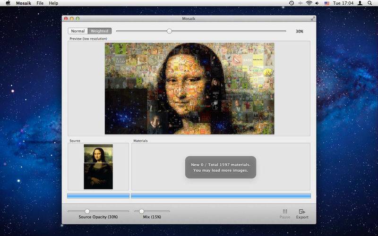Click the Source Opacity slider handle
The height and width of the screenshot is (236, 378).
pyautogui.click(x=87, y=211)
